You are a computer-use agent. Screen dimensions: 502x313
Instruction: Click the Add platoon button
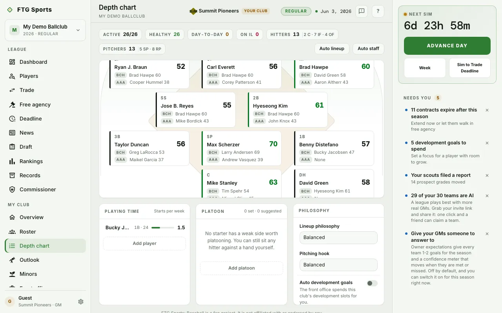tap(242, 268)
